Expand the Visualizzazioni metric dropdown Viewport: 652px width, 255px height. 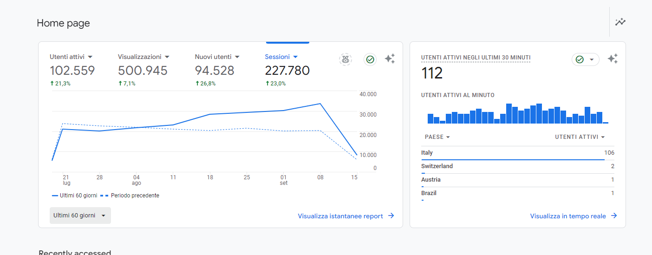pyautogui.click(x=167, y=57)
